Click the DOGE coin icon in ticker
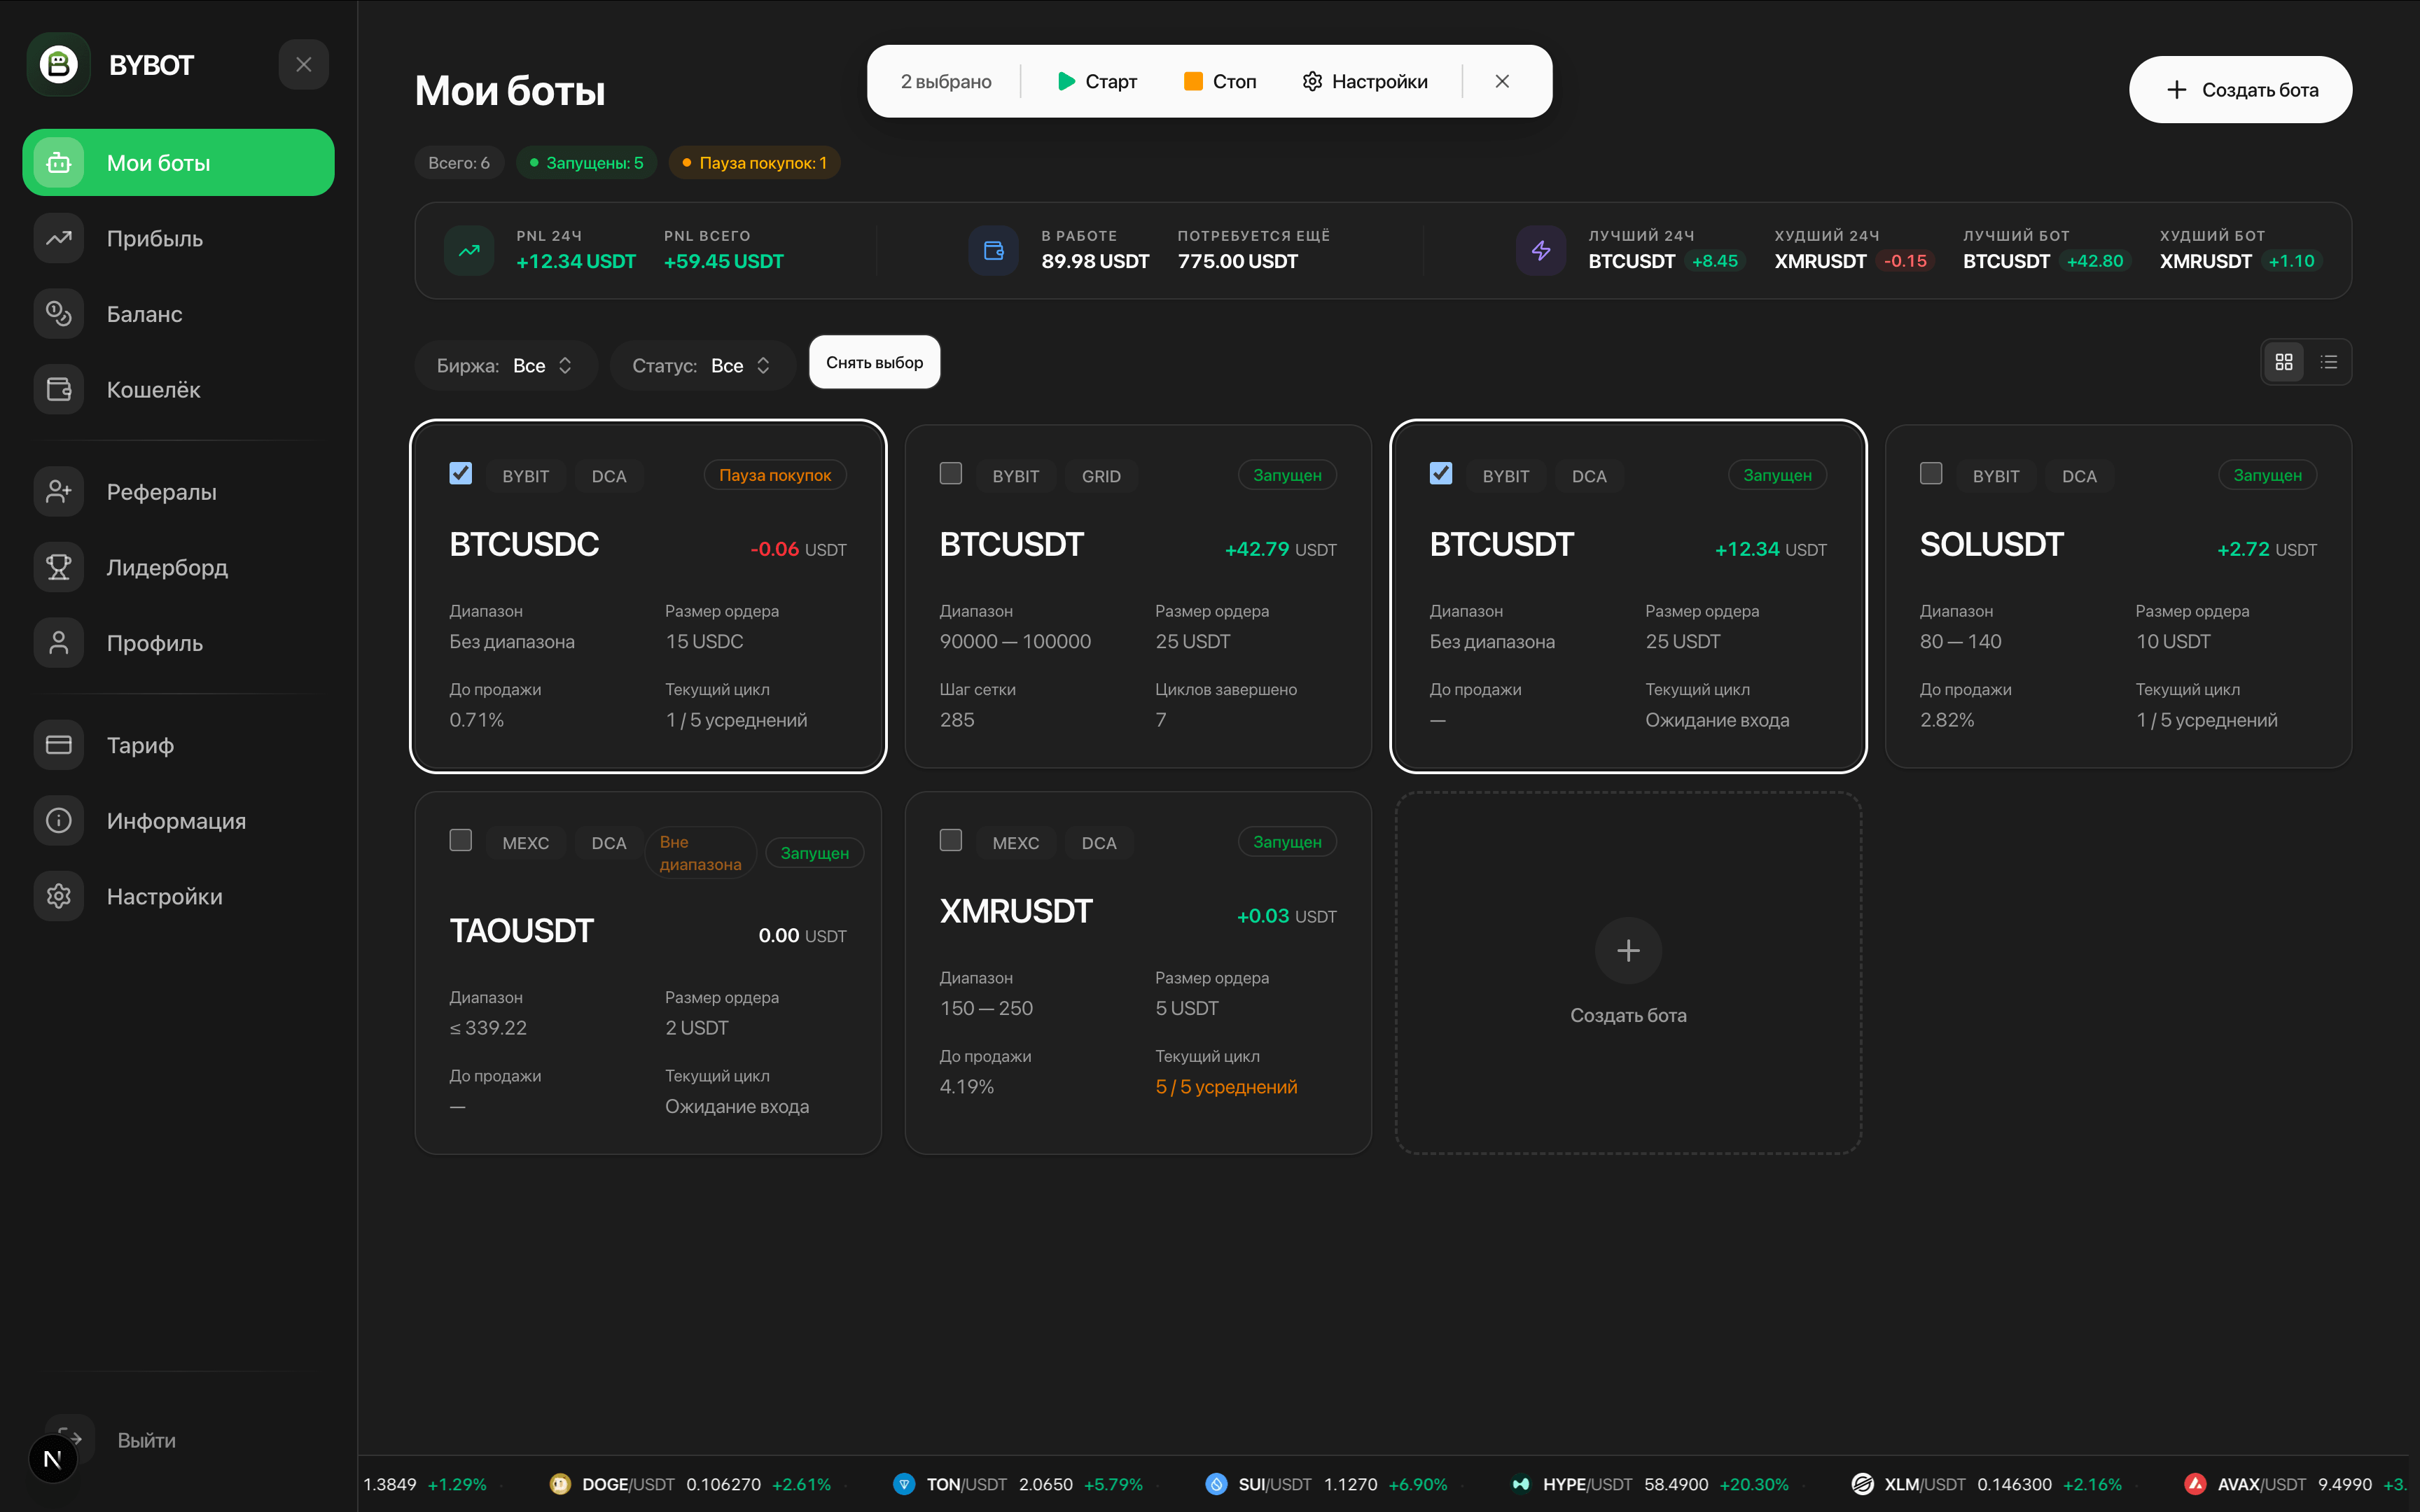Screen dimensions: 2420x1512 tap(560, 1484)
